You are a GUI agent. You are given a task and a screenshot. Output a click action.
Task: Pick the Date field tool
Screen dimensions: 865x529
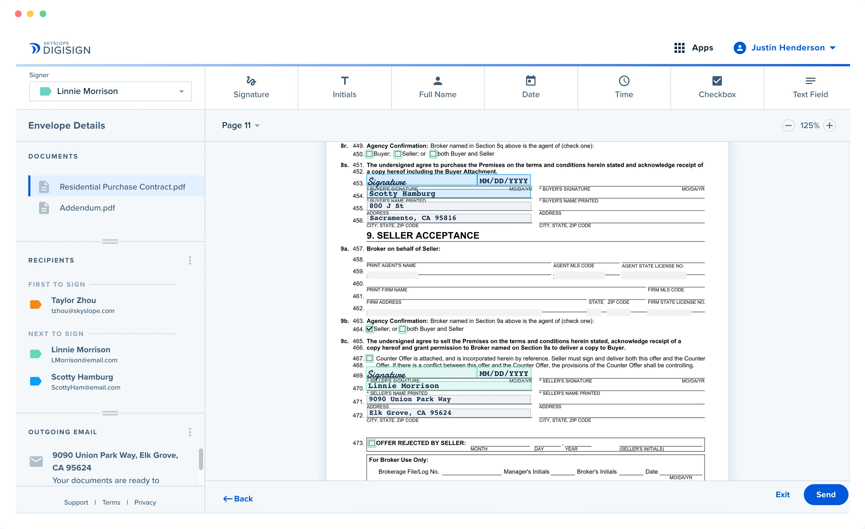[531, 87]
